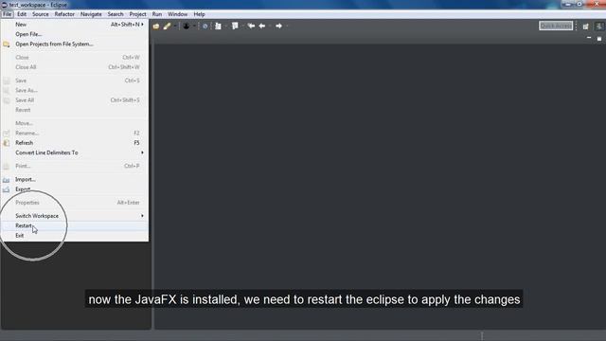Click the greyed Save As... entry
The image size is (606, 341).
(x=75, y=91)
